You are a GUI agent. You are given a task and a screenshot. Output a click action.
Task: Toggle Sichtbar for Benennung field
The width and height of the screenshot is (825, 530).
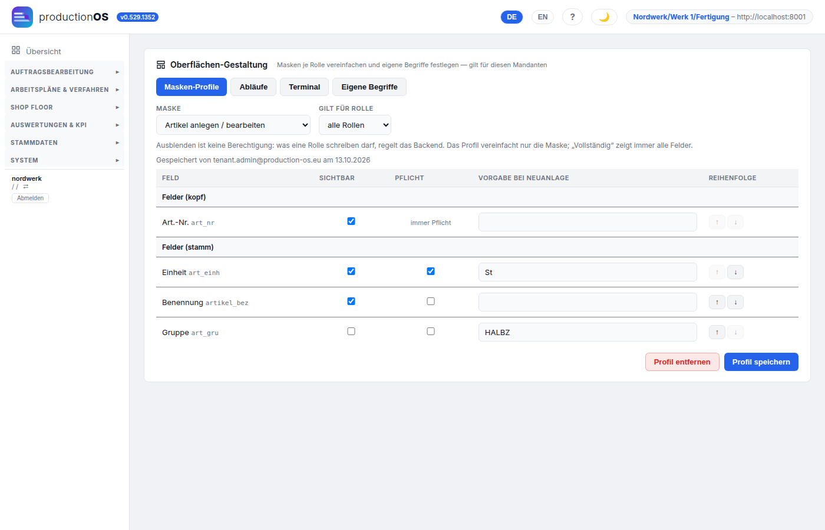[x=351, y=302]
